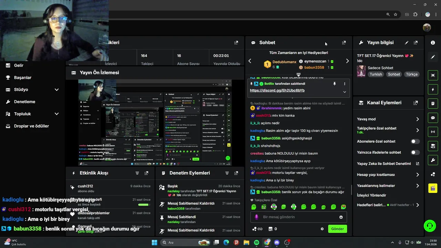Toggle the broadcast signal icon in right sidebar
441x248 pixels.
point(433,132)
